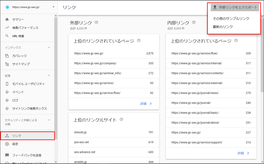Click the カバレッジ pages icon

click(x=7, y=56)
